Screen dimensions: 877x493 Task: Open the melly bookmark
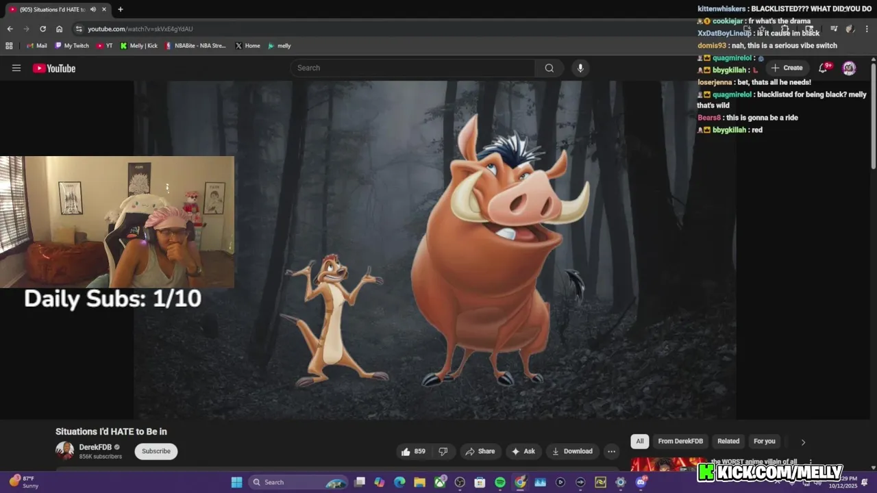tap(280, 46)
